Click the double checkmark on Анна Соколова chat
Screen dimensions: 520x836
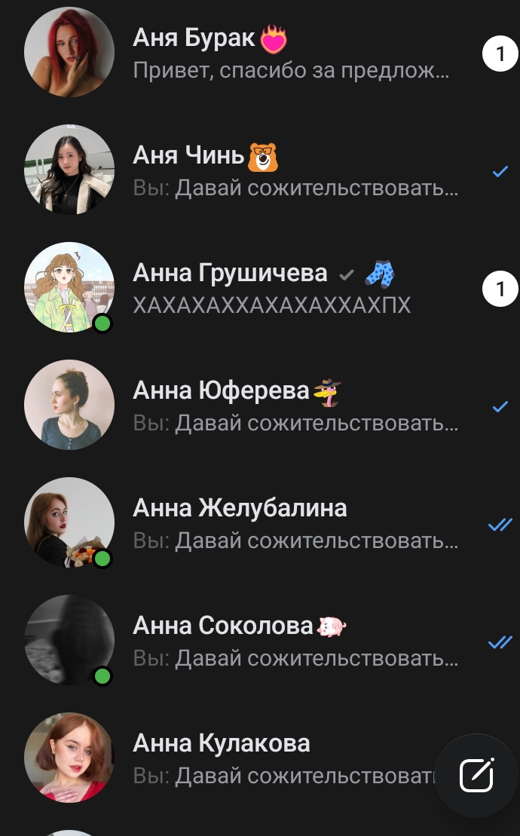pos(500,642)
